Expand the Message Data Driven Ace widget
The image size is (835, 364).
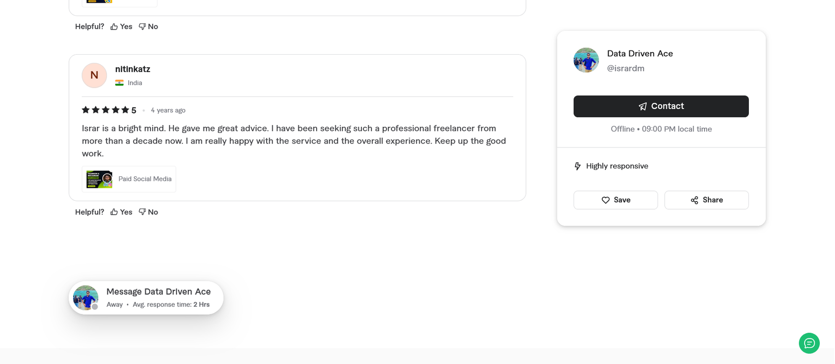pos(146,297)
